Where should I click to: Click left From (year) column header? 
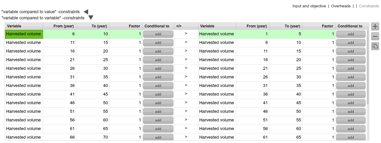[x=60, y=26]
